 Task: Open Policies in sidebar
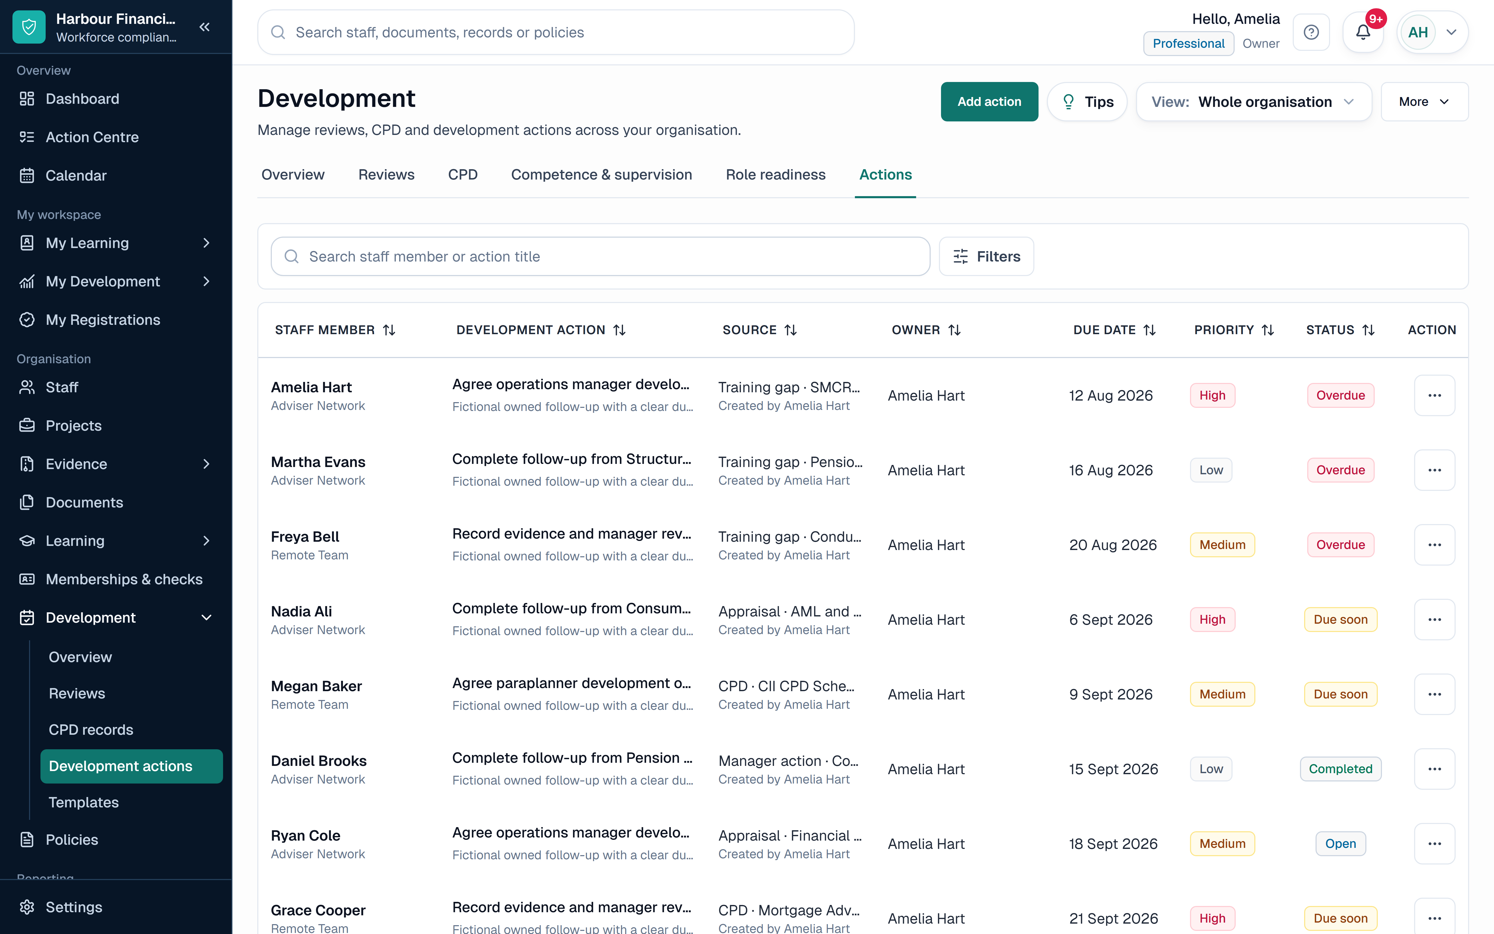click(x=116, y=840)
